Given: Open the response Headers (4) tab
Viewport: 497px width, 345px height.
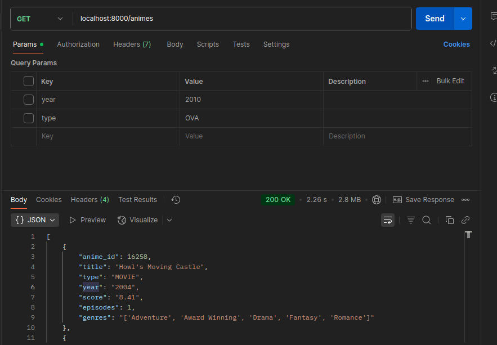Looking at the screenshot, I should [90, 200].
